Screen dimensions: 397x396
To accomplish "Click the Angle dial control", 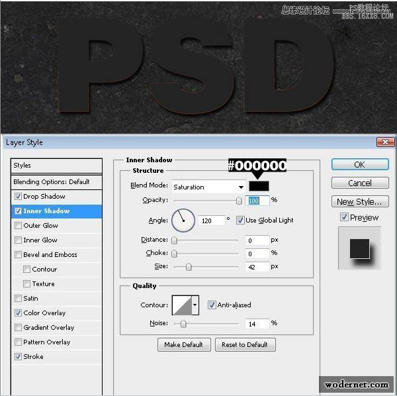I will pyautogui.click(x=183, y=221).
